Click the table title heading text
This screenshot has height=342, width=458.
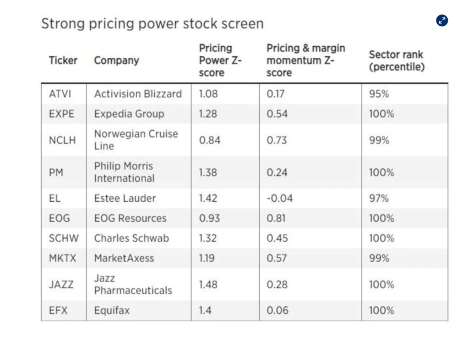[x=153, y=23]
